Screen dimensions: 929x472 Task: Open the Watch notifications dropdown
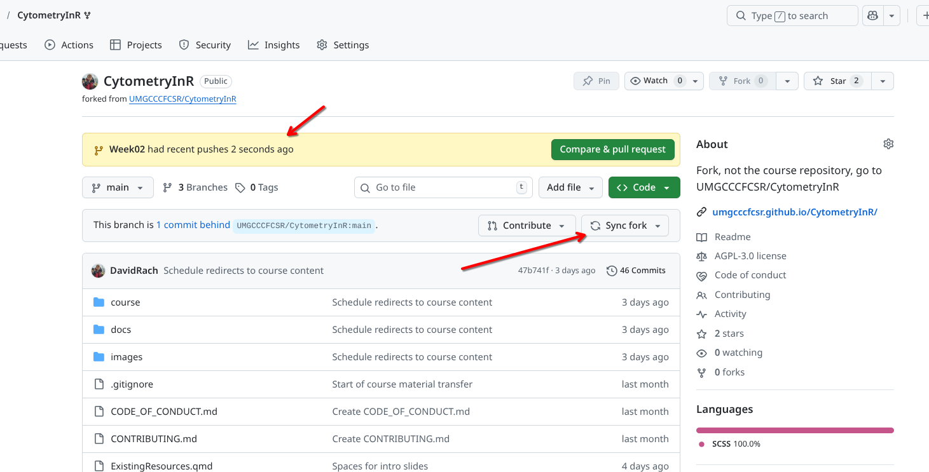[664, 81]
